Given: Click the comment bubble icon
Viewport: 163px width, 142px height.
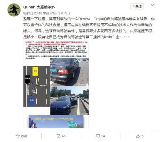Looking at the screenshot, I should pos(98,136).
